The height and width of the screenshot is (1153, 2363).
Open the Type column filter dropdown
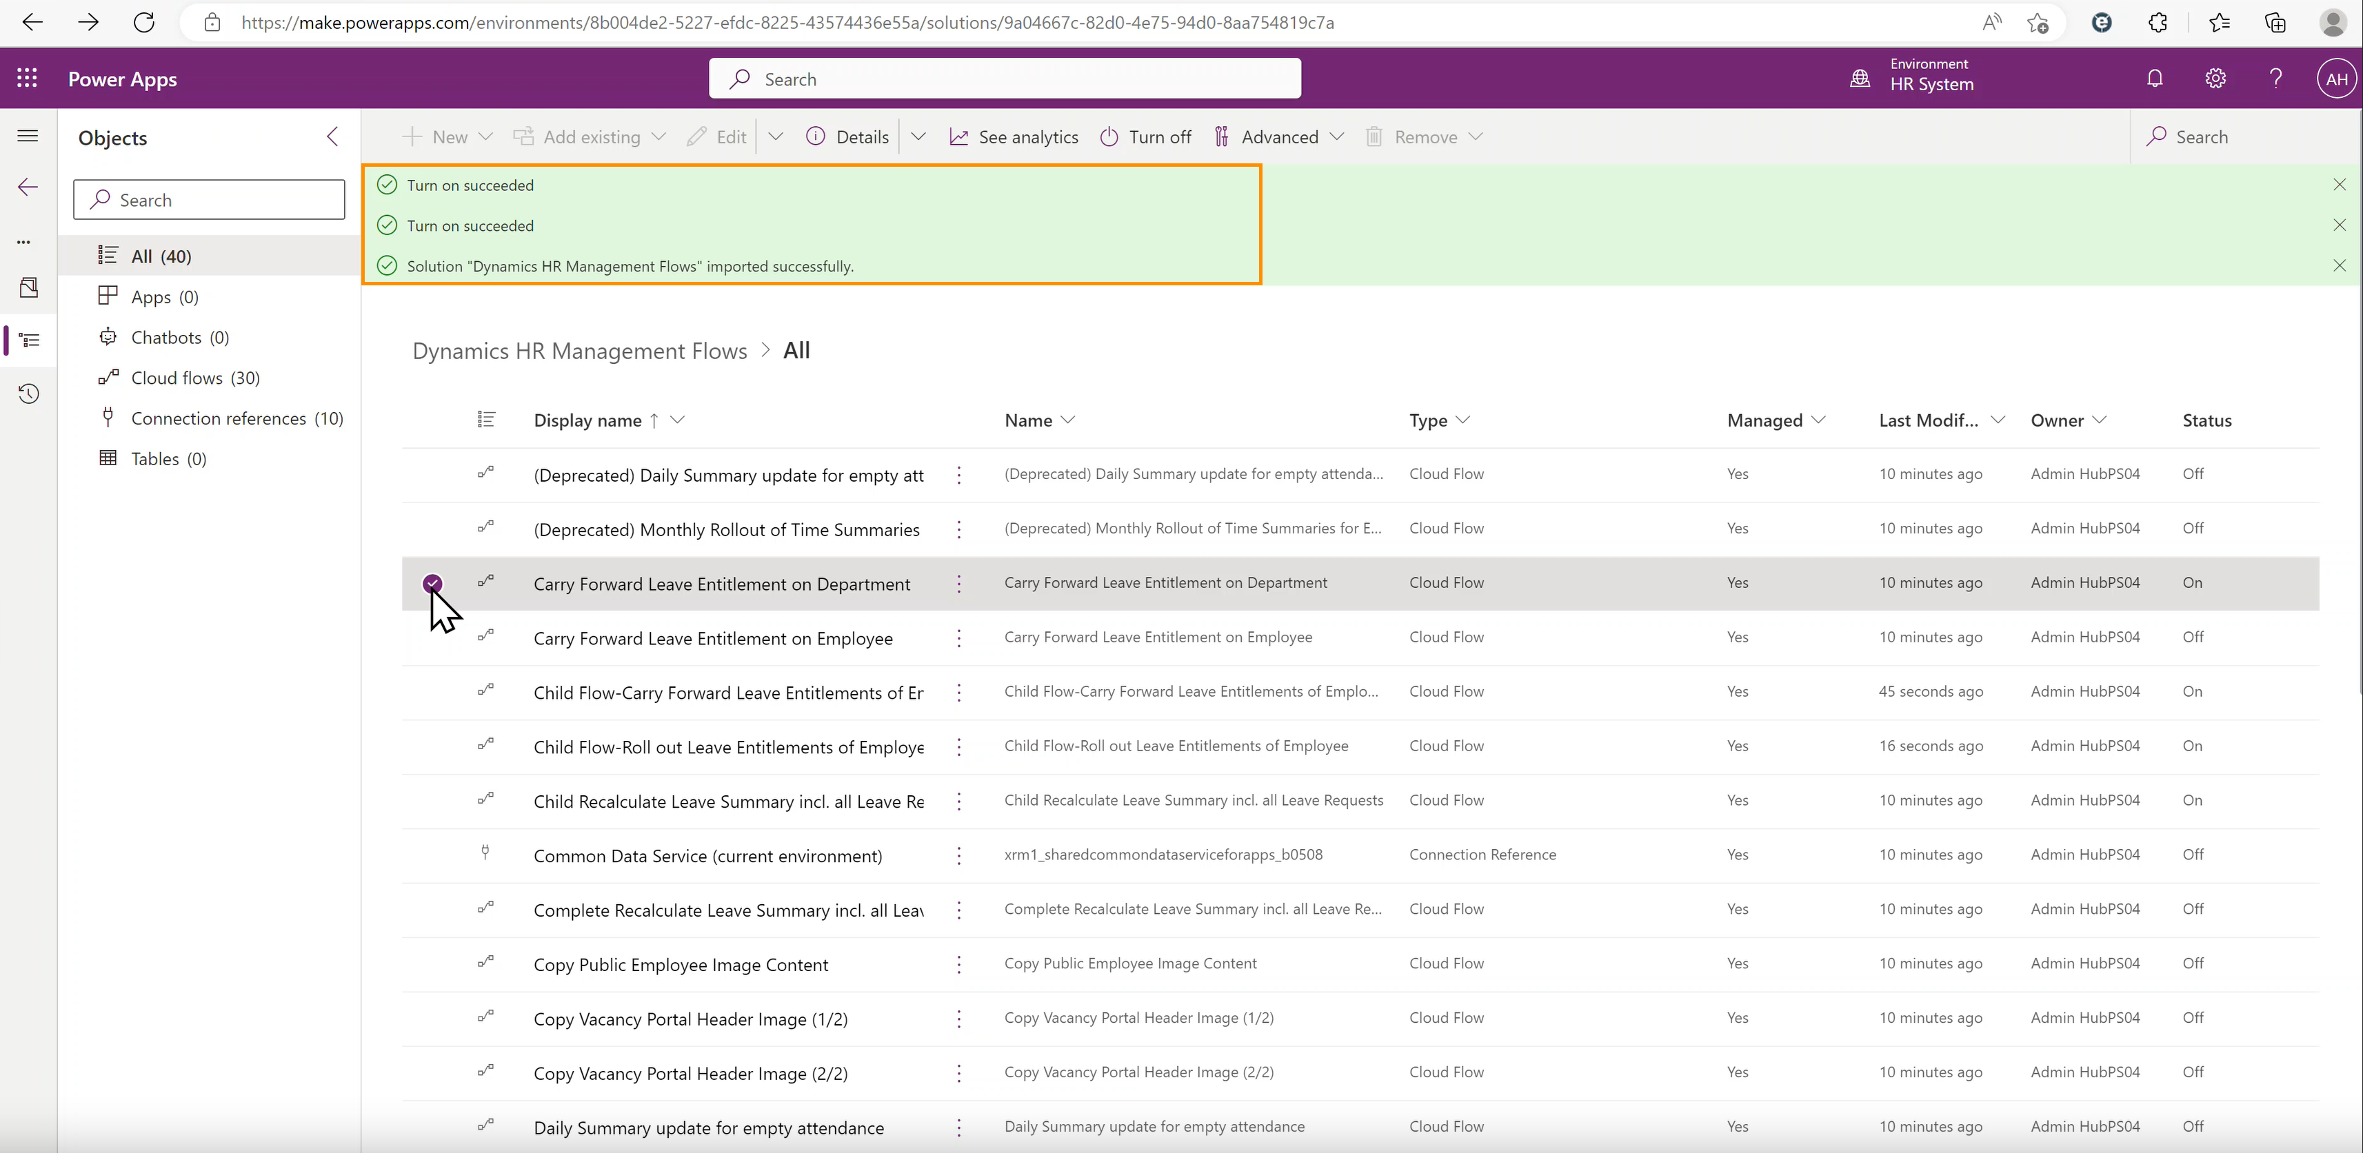pos(1463,420)
